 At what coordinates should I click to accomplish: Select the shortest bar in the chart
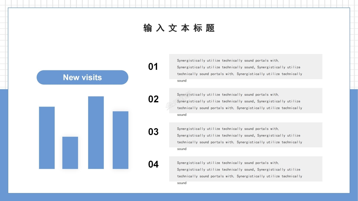[x=70, y=153]
